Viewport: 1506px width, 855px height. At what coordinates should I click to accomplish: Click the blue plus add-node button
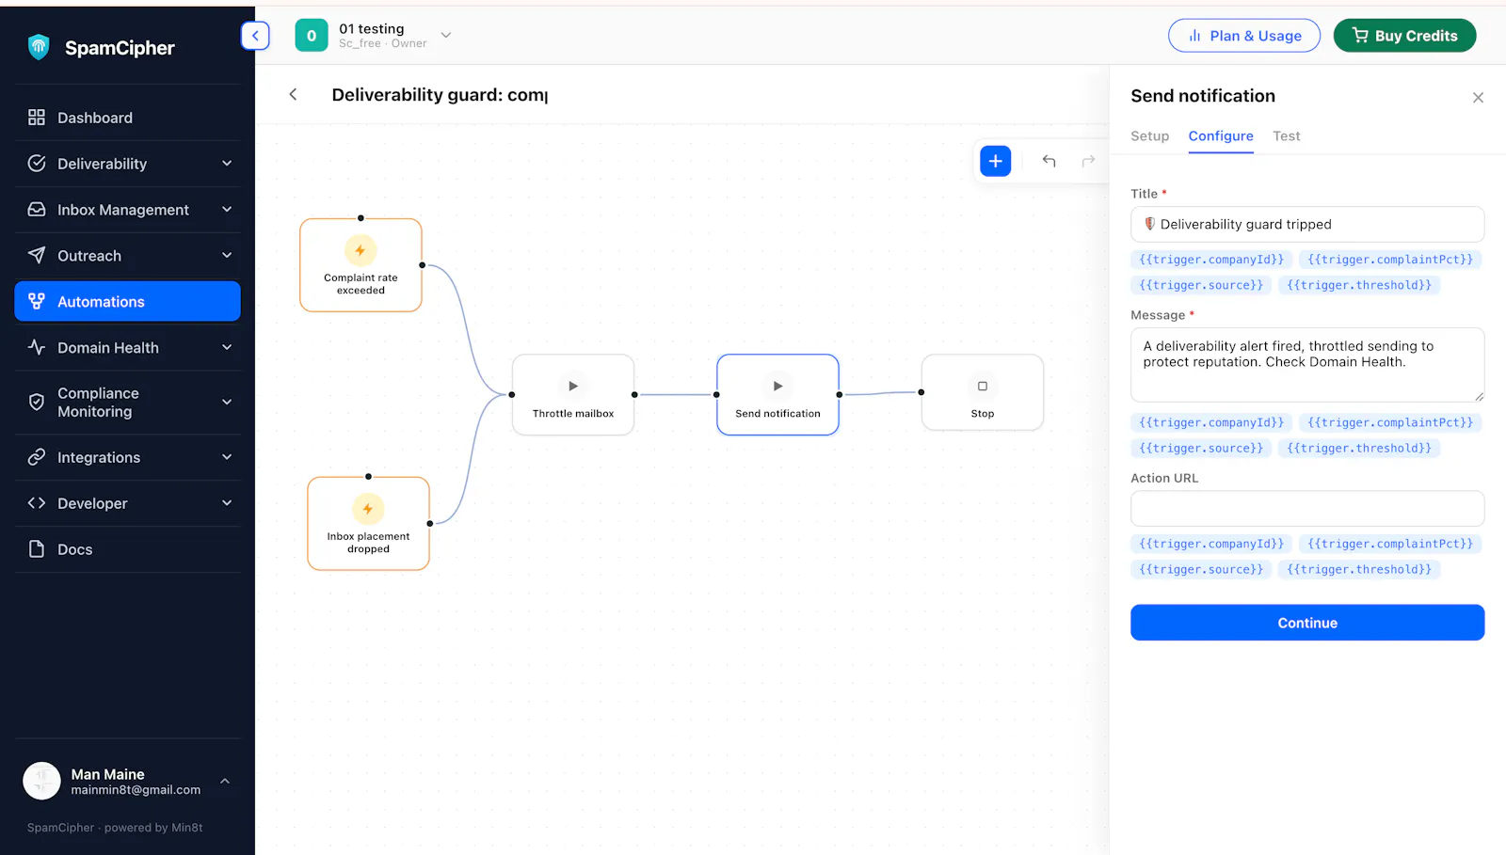(x=995, y=161)
